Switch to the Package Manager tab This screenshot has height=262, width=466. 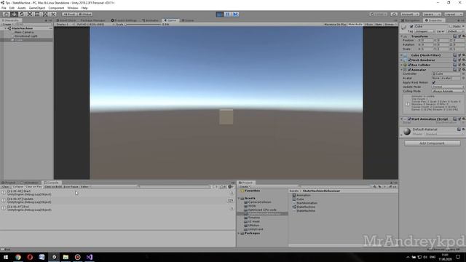click(x=92, y=20)
